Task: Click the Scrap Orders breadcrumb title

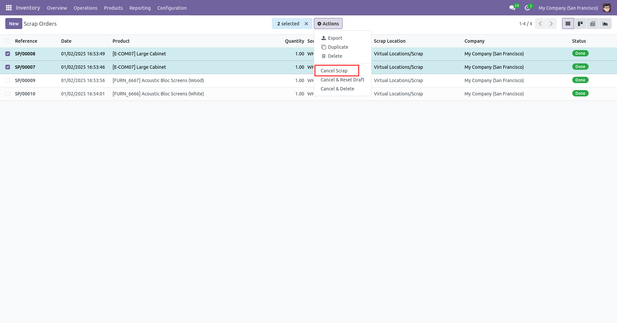Action: click(x=40, y=24)
